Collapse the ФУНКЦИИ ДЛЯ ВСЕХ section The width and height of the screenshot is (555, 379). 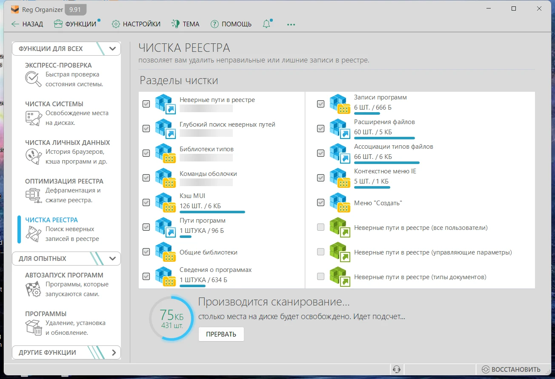point(112,48)
